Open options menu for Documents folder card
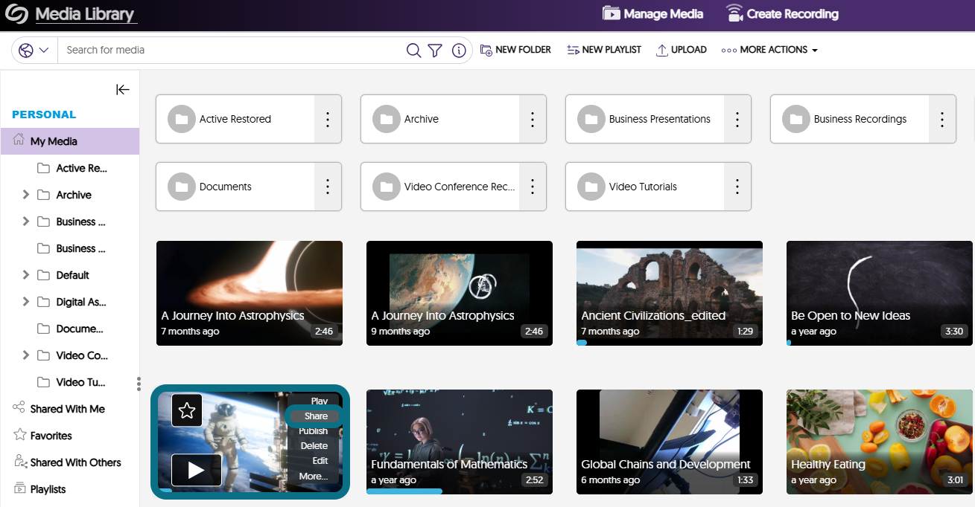This screenshot has height=507, width=975. pos(328,187)
